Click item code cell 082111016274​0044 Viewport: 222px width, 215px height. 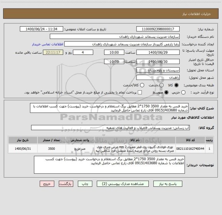[190, 149]
